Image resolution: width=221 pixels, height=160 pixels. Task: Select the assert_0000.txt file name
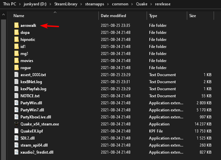32,75
